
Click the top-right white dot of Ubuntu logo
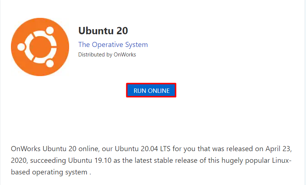coord(50,30)
